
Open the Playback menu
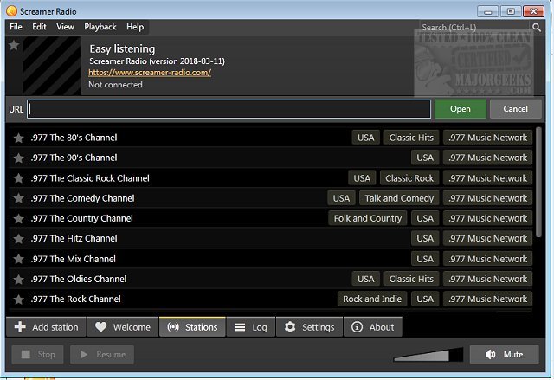pyautogui.click(x=100, y=27)
